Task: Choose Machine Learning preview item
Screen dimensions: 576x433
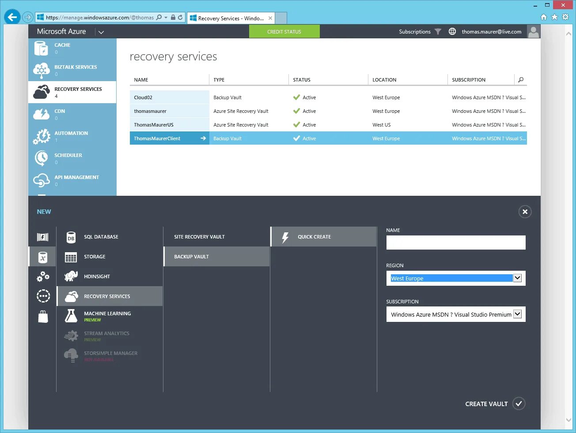Action: point(110,316)
